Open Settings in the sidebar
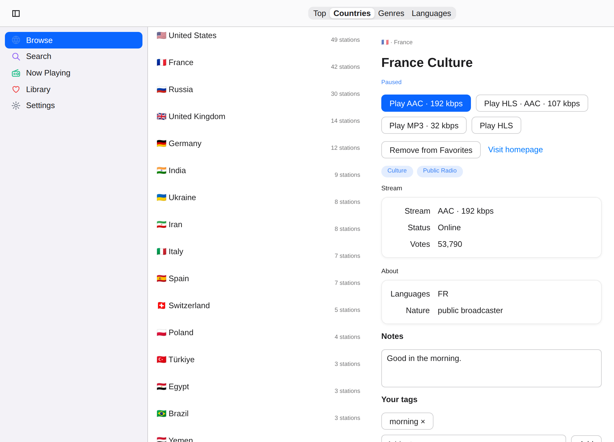The width and height of the screenshot is (614, 442). coord(74,106)
